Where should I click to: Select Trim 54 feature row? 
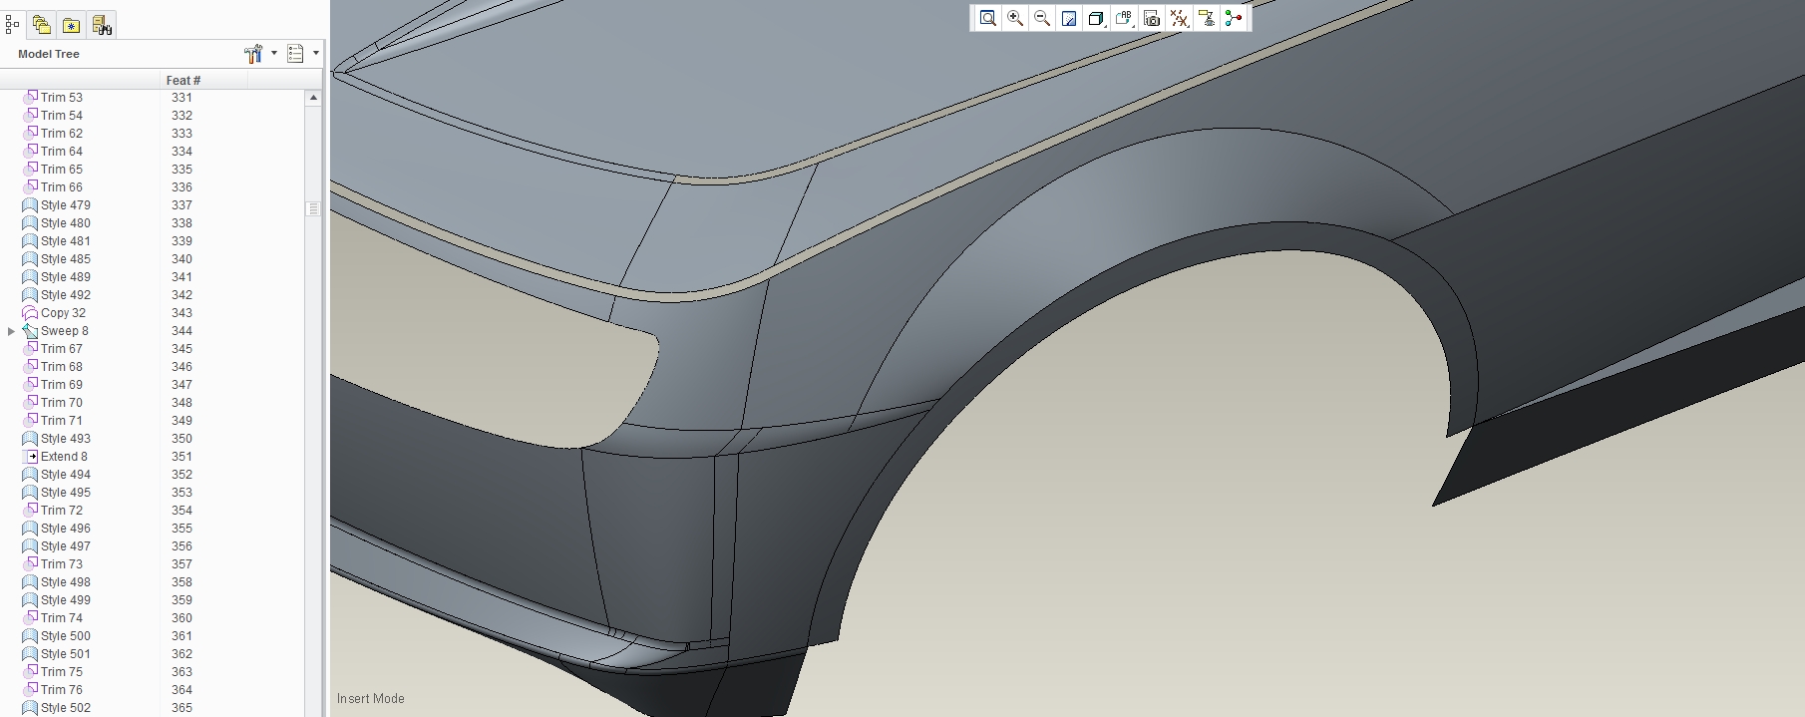tap(62, 116)
